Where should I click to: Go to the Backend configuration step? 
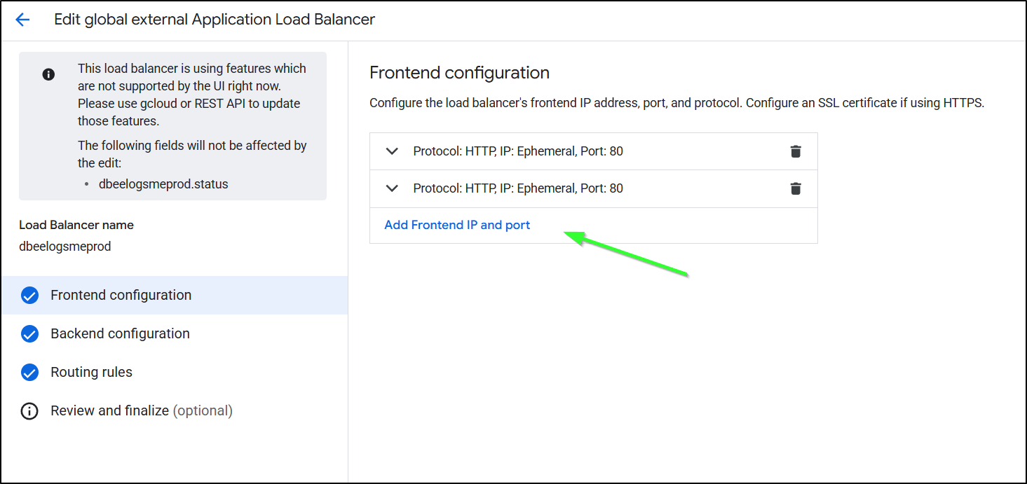tap(120, 334)
